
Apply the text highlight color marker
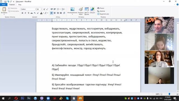(x=46, y=13)
